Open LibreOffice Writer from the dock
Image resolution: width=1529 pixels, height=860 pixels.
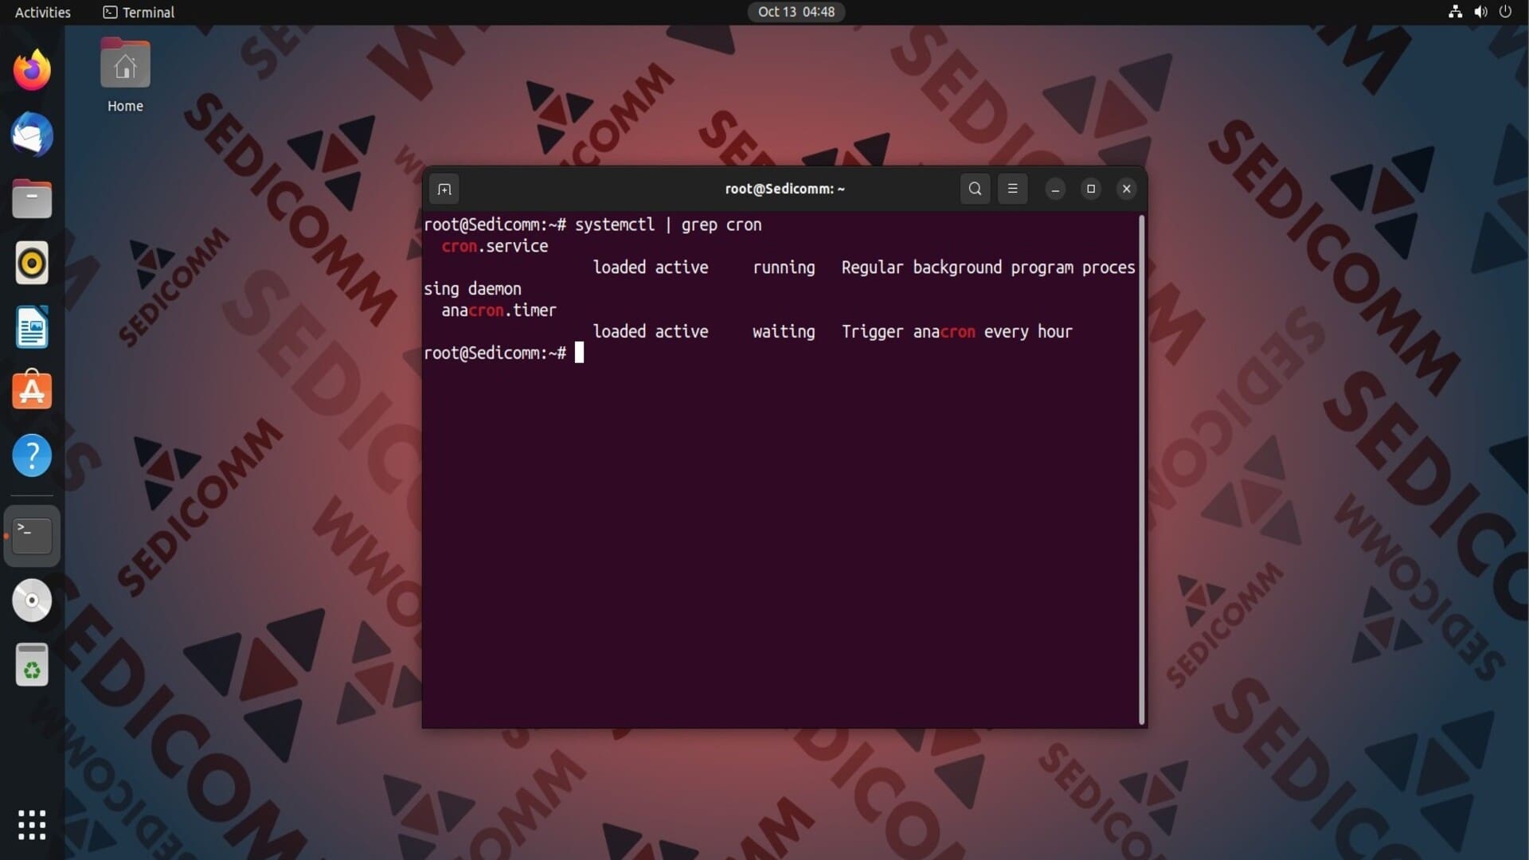coord(32,327)
